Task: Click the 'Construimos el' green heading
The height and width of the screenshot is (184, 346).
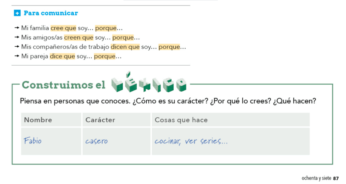Action: coord(64,85)
